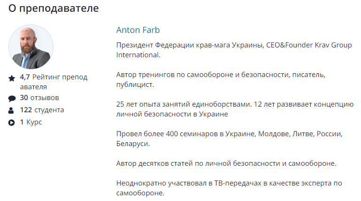Viewport: 361px width, 201px height.
Task: Open Anton Farb's profile photo
Action: pos(31,47)
